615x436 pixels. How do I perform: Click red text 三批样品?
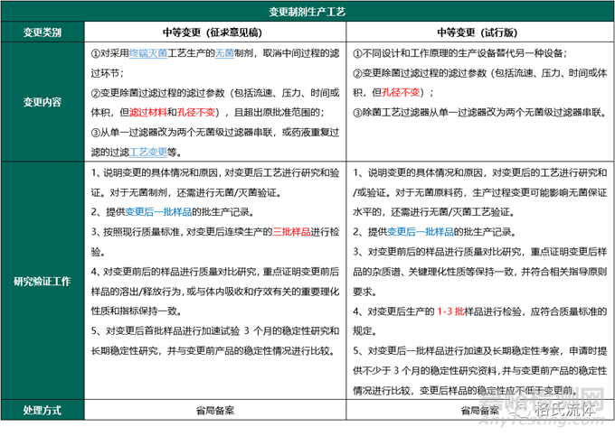(x=291, y=232)
